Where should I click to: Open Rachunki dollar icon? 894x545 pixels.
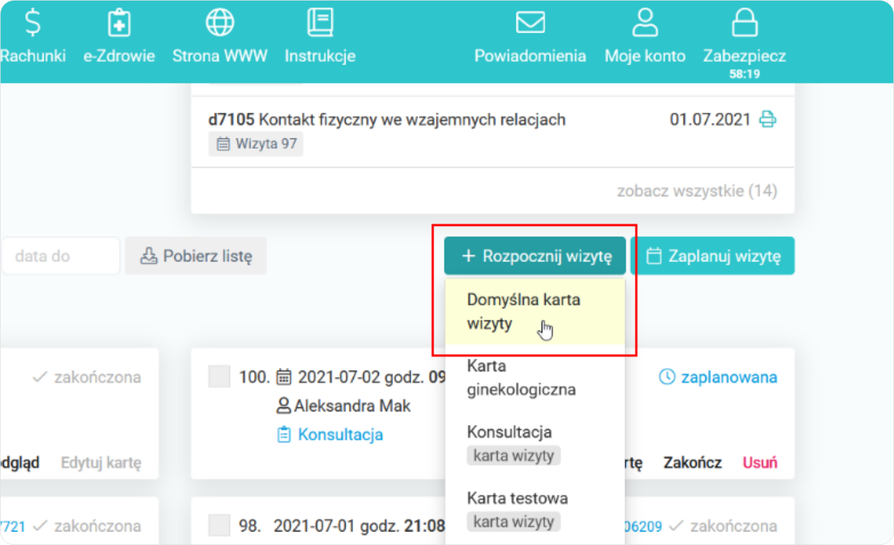pyautogui.click(x=33, y=23)
